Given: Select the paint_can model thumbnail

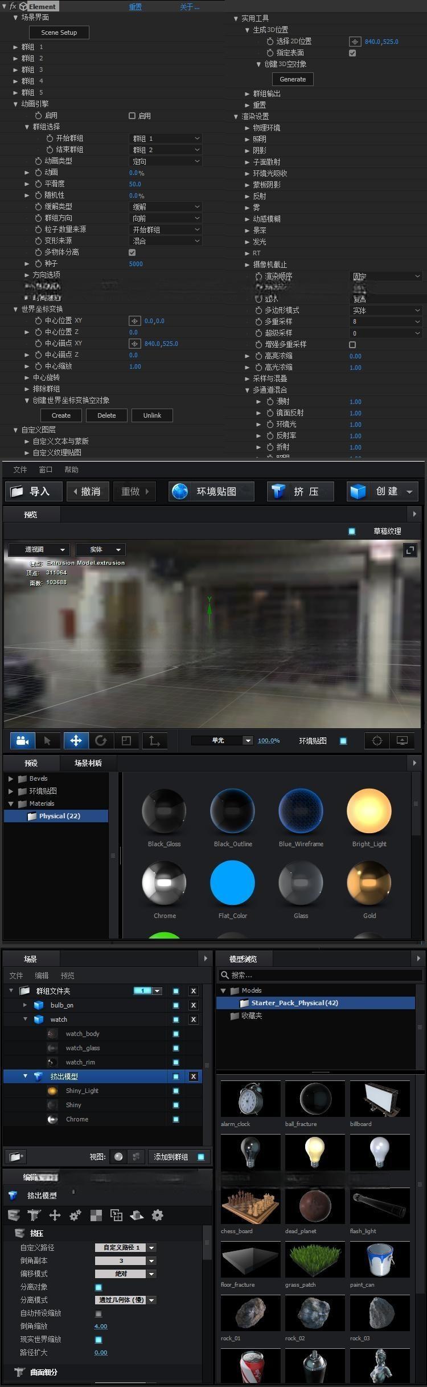Looking at the screenshot, I should (379, 1259).
